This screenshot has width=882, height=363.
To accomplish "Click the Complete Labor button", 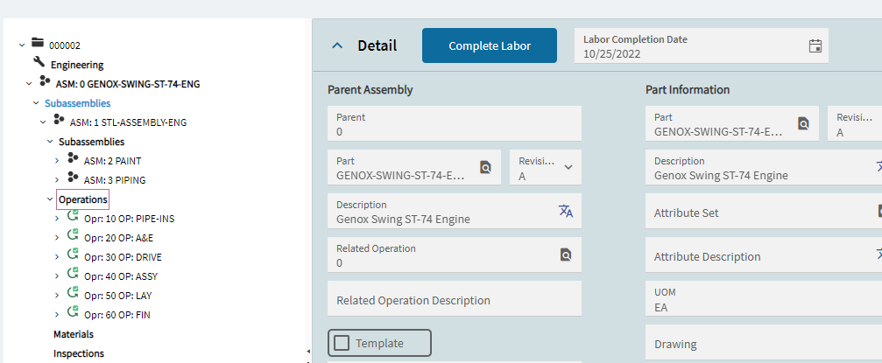I will pos(489,45).
